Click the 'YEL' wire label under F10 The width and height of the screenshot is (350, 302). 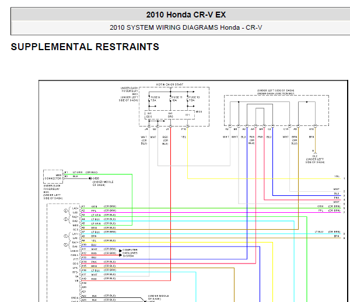pyautogui.click(x=184, y=137)
